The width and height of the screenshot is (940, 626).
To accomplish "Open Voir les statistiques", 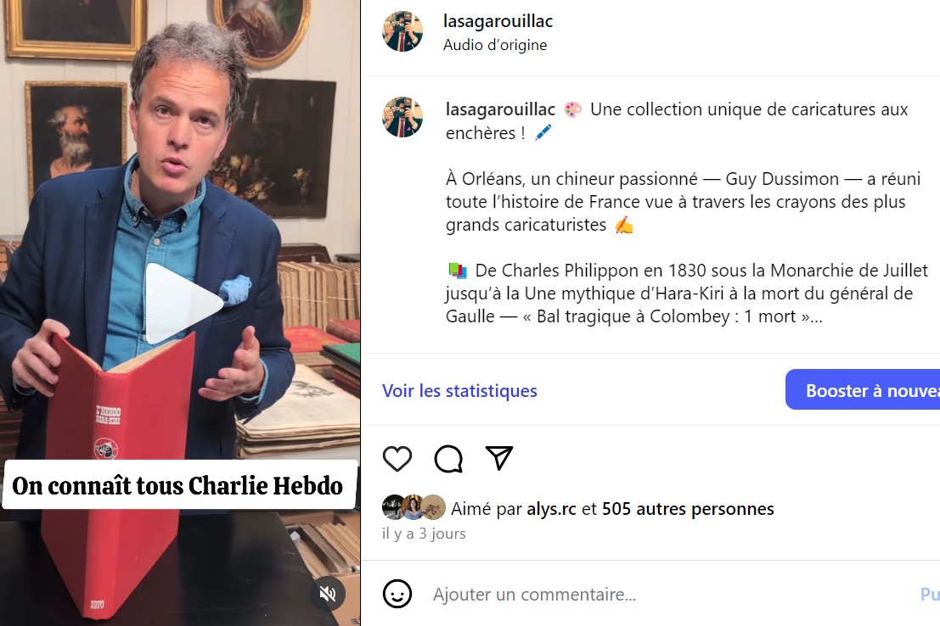I will tap(459, 390).
